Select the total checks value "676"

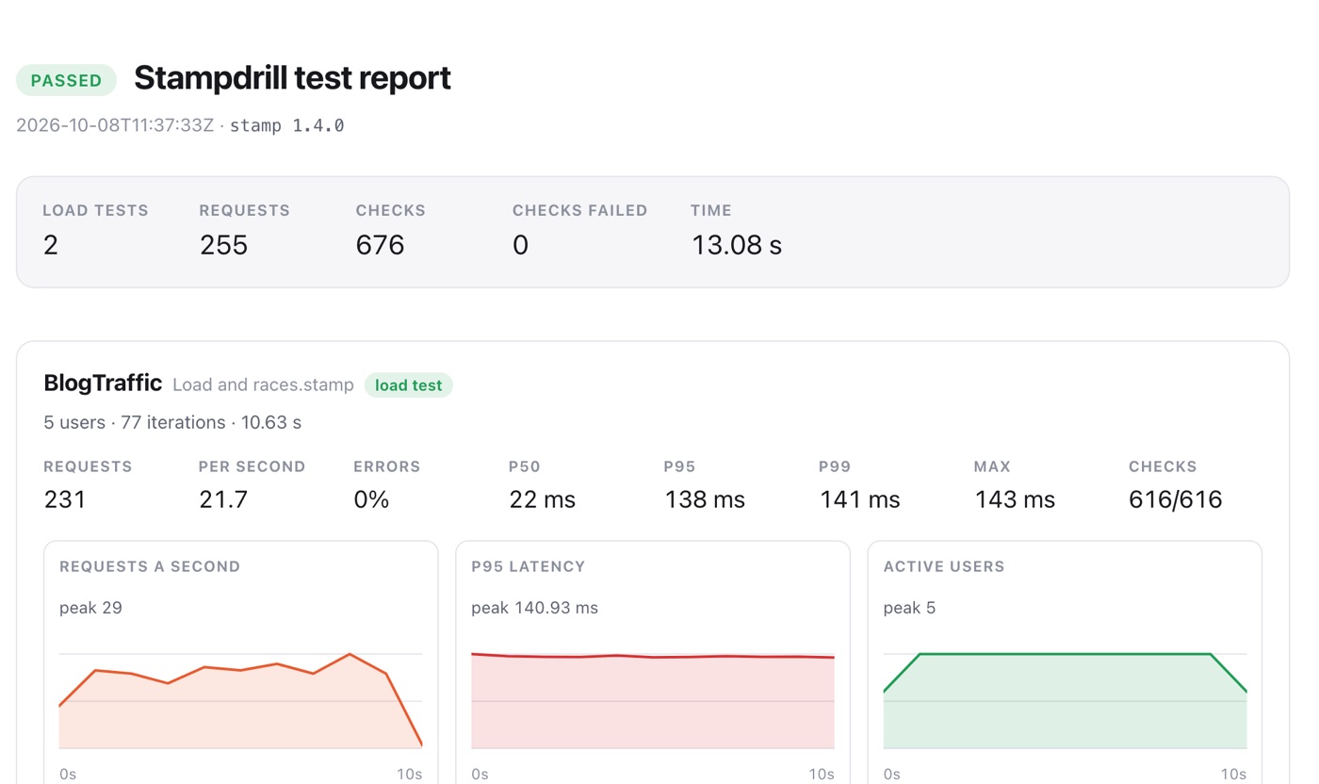380,245
